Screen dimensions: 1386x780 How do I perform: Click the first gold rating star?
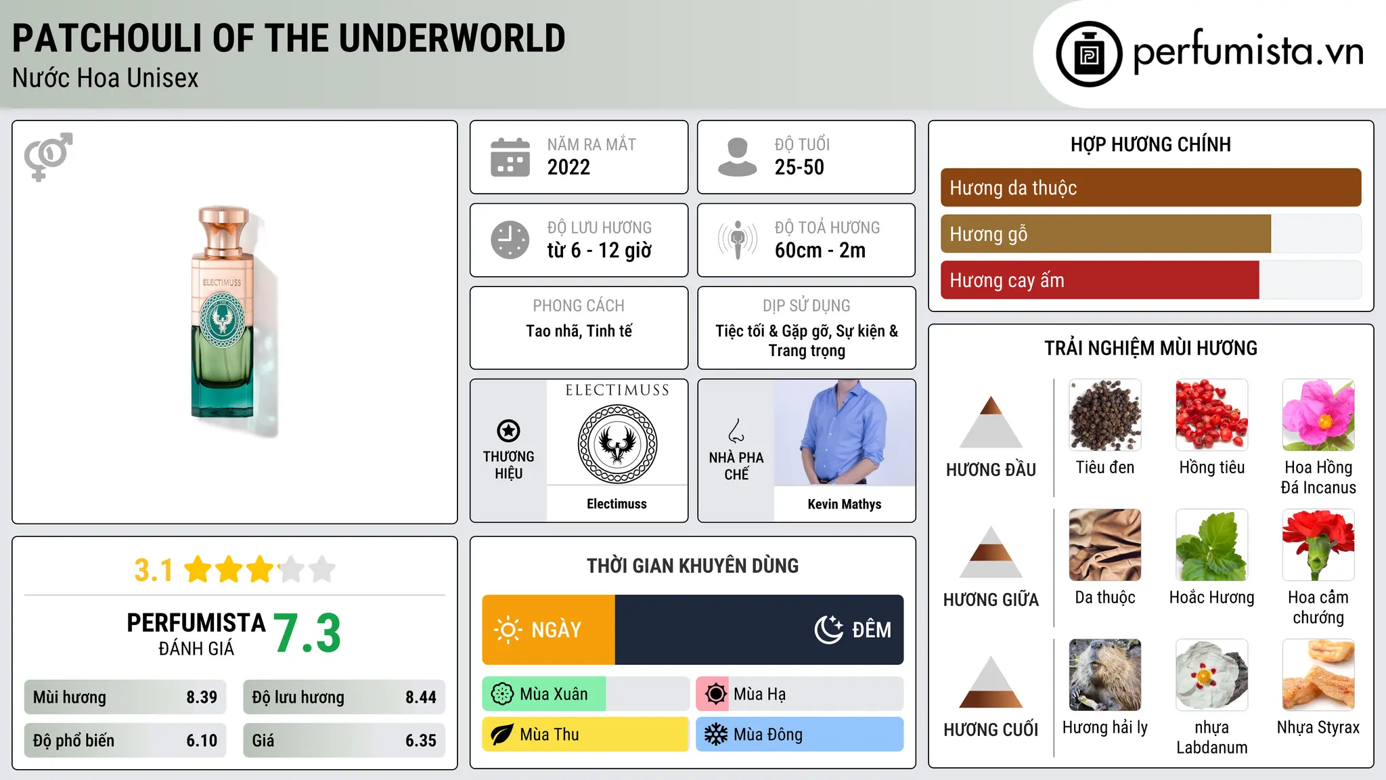(198, 569)
